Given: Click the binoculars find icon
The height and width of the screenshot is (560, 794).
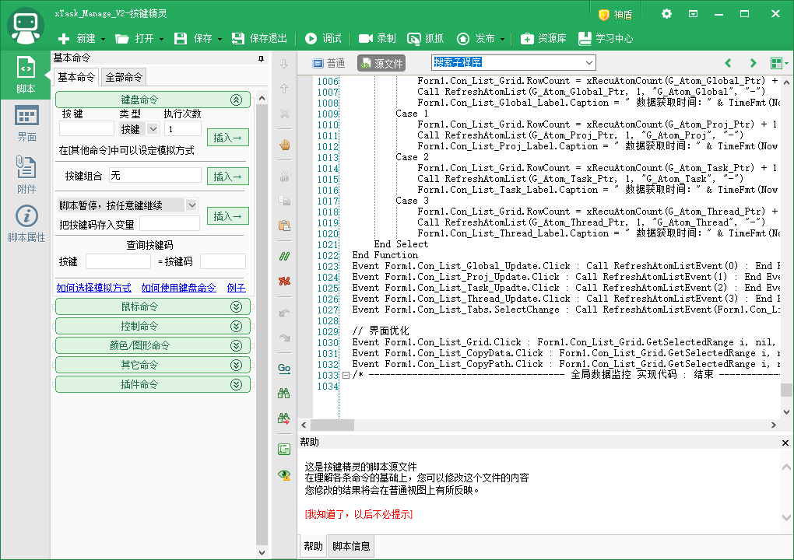Looking at the screenshot, I should click(285, 393).
